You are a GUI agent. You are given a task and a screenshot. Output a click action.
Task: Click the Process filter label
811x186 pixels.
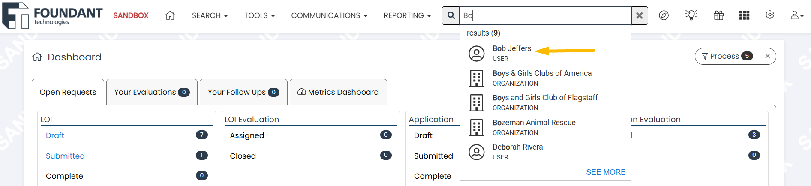point(724,56)
